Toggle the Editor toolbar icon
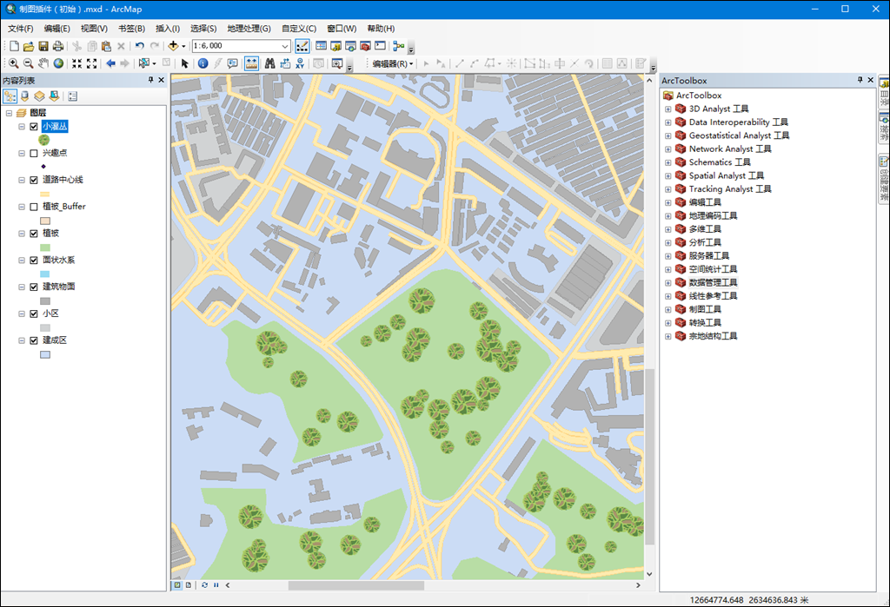 (302, 46)
